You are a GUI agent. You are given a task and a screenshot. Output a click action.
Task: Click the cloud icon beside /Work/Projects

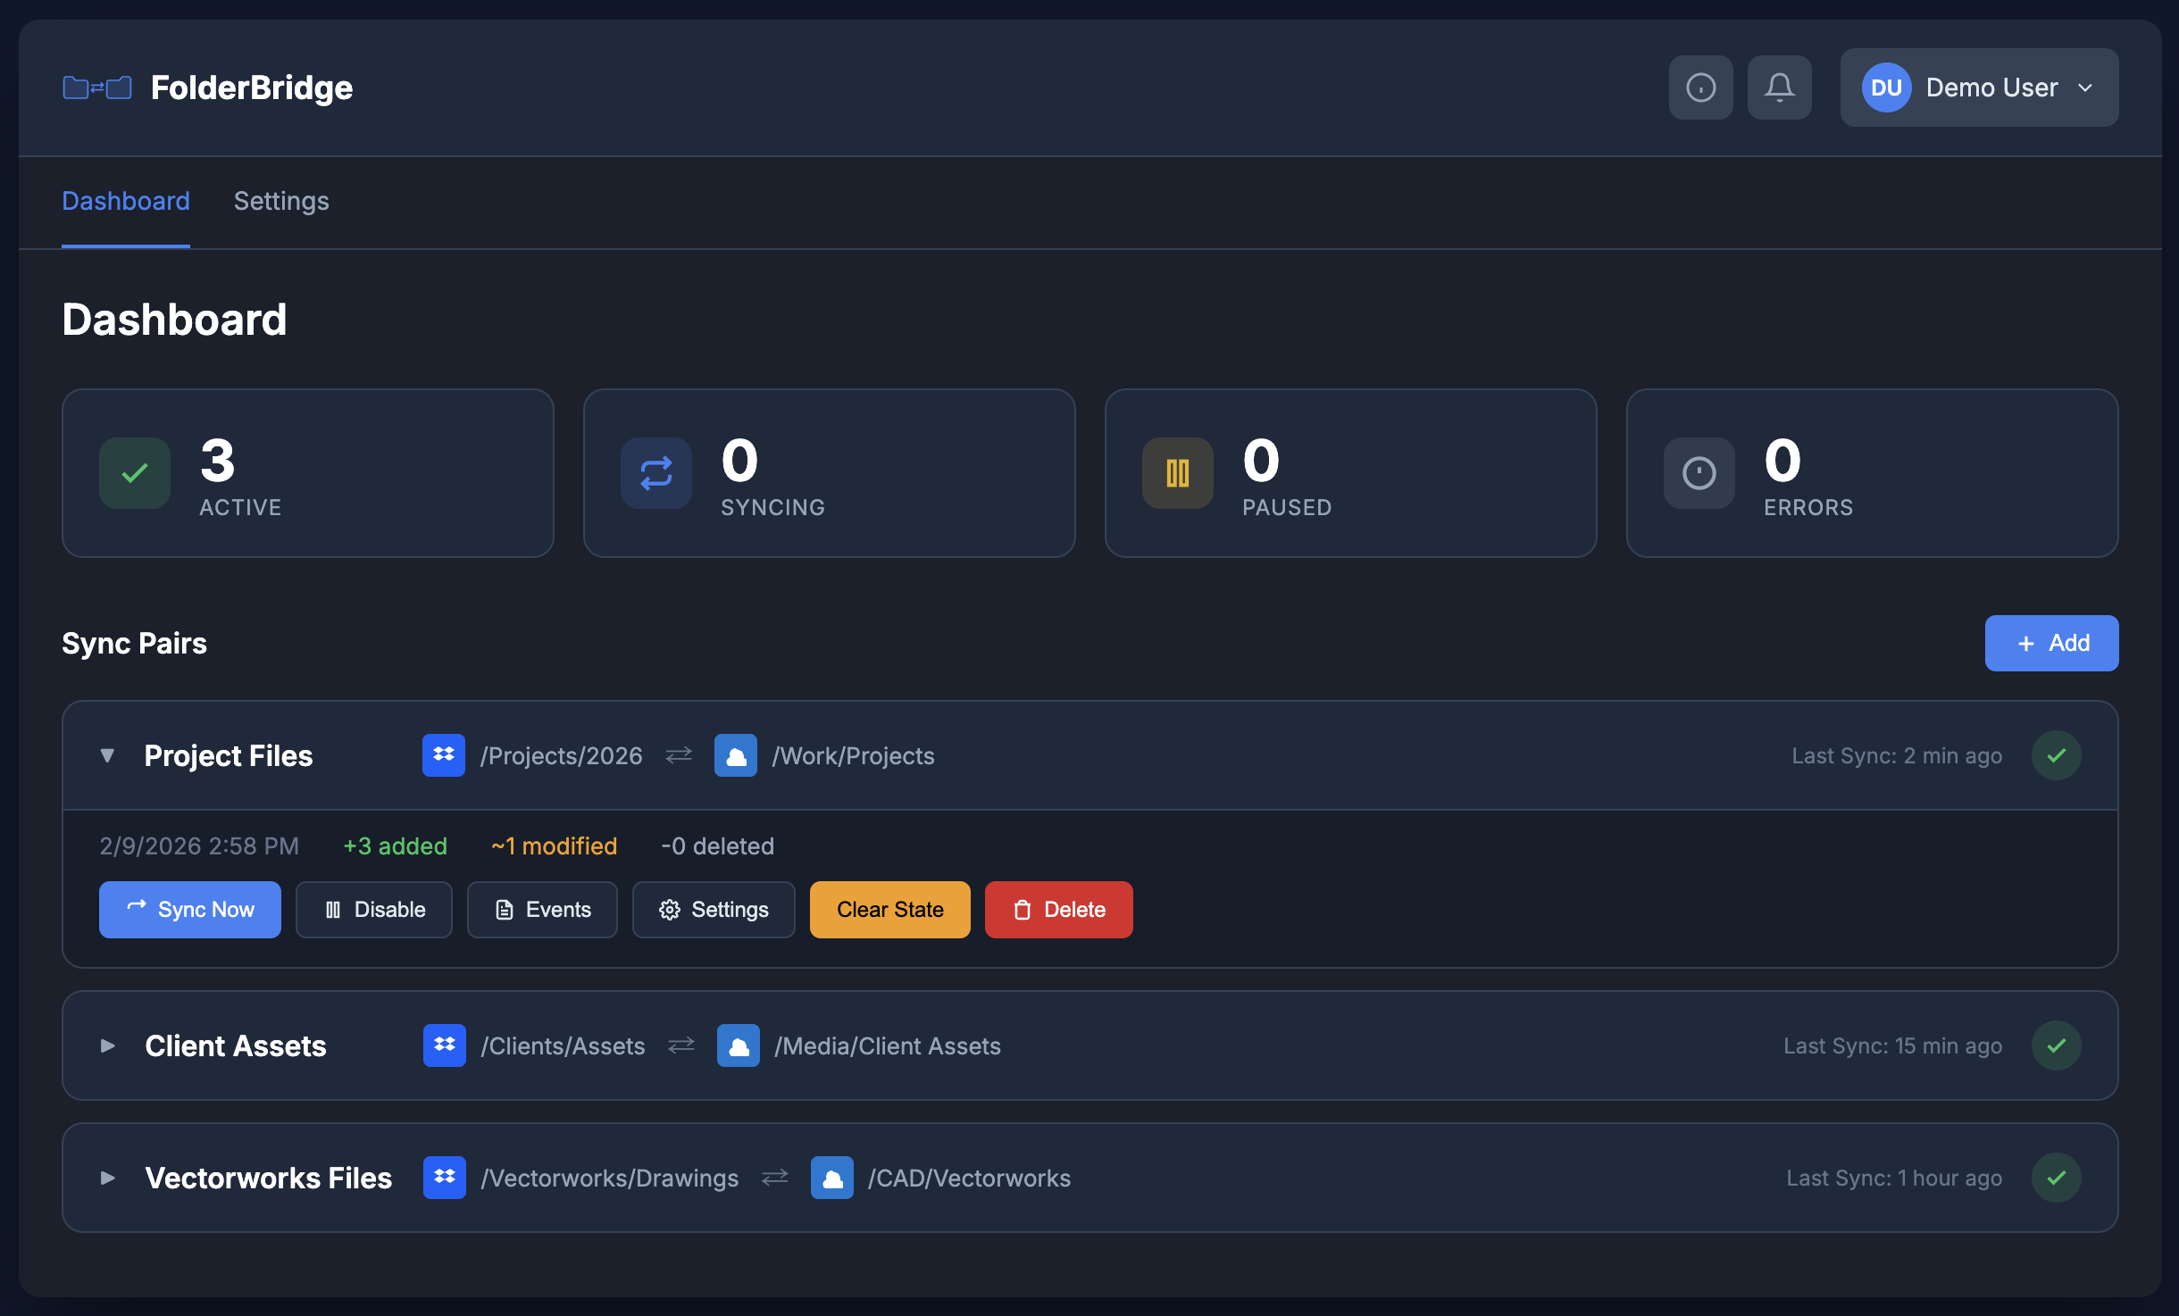click(x=734, y=754)
